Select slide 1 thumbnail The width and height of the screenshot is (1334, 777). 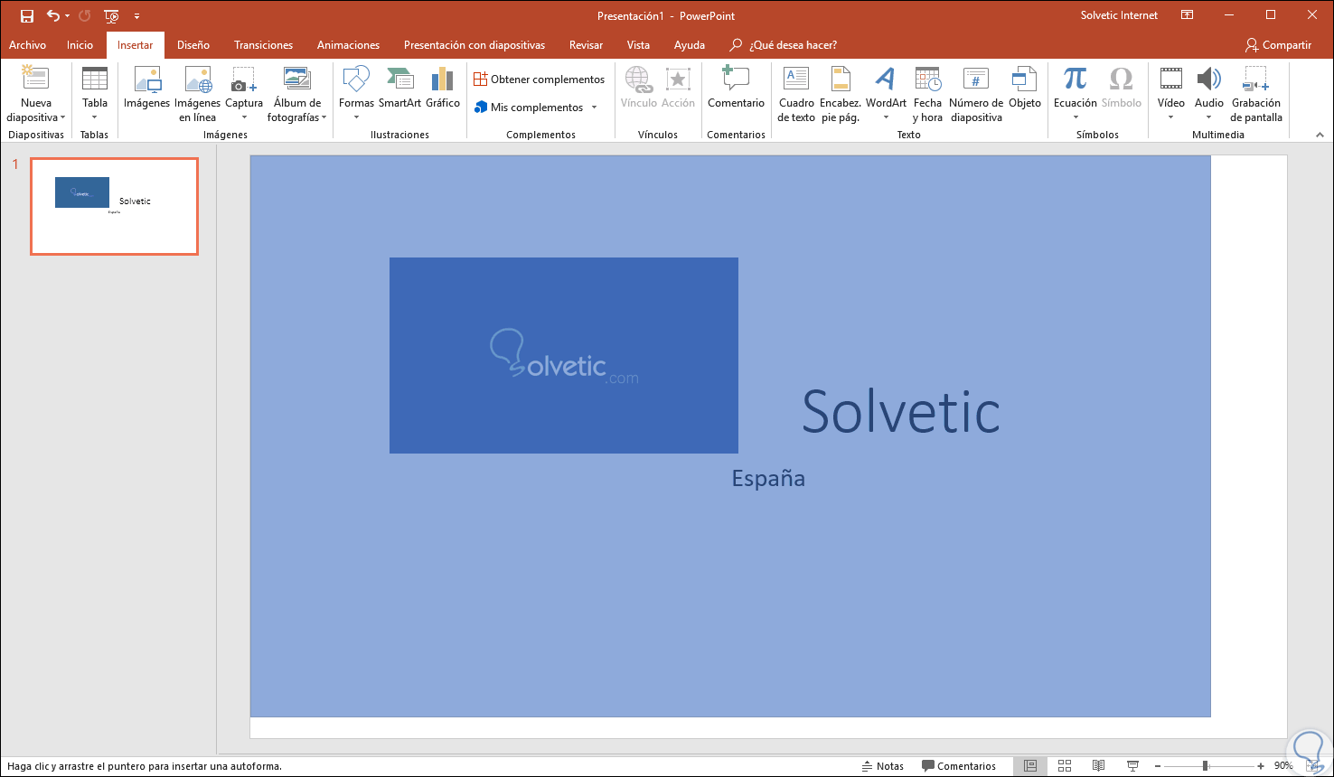coord(114,207)
